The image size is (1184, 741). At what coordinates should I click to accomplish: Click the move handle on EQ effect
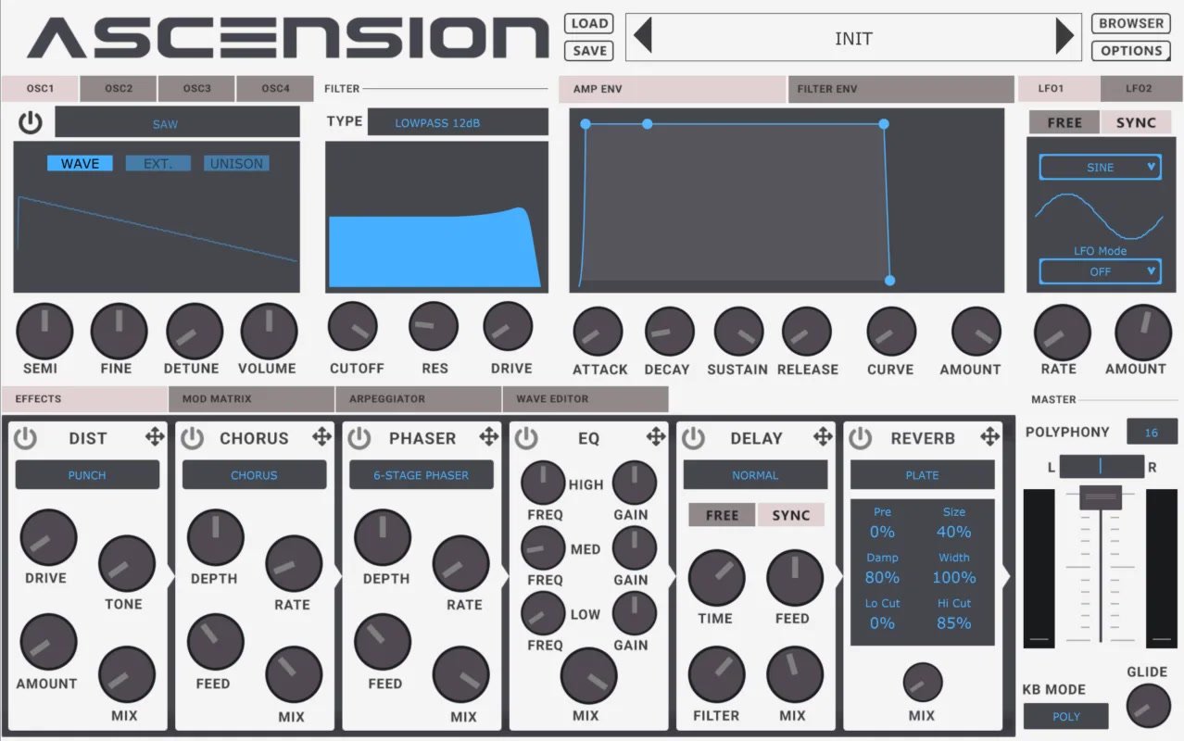click(656, 437)
